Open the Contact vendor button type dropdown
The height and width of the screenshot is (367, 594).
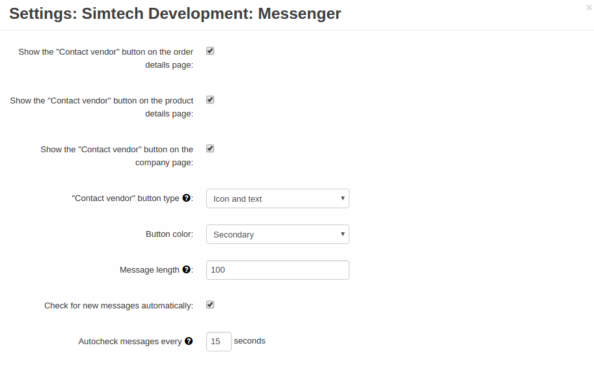click(278, 198)
